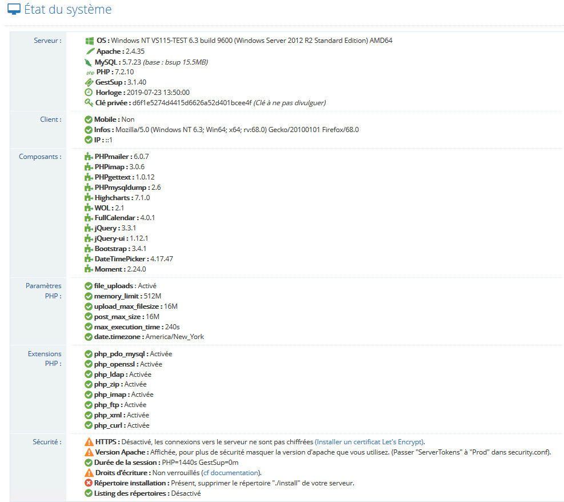Click the Extensions PHP section label
This screenshot has width=564, height=502.
(45, 359)
